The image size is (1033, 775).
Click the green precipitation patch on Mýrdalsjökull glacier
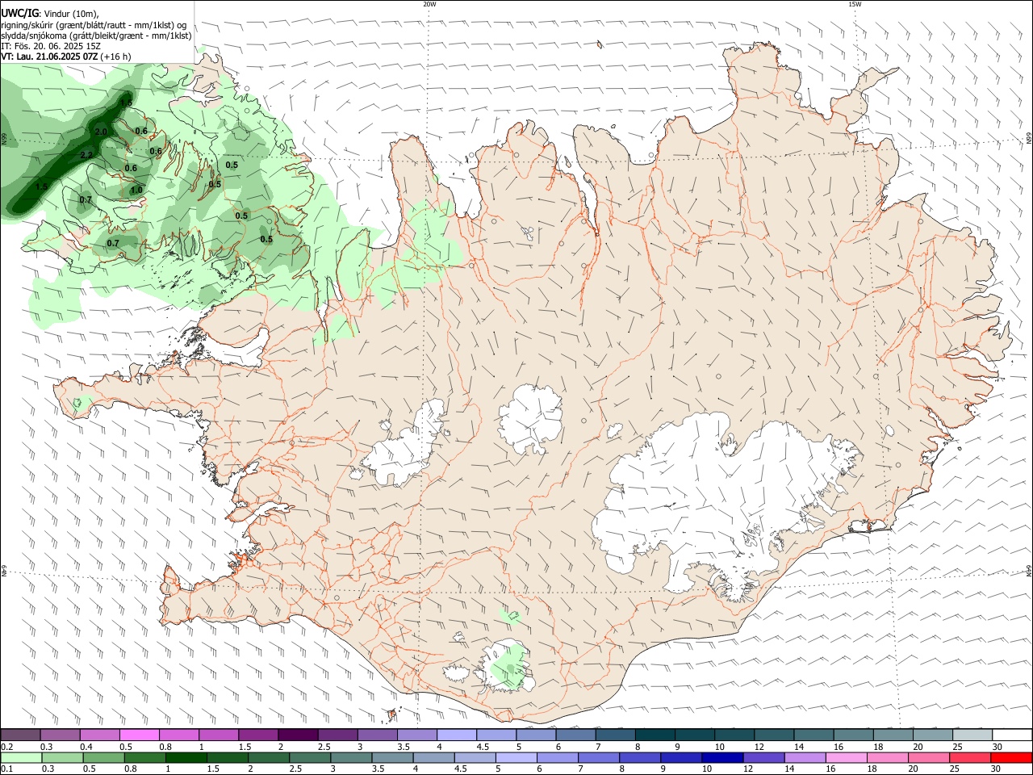510,666
